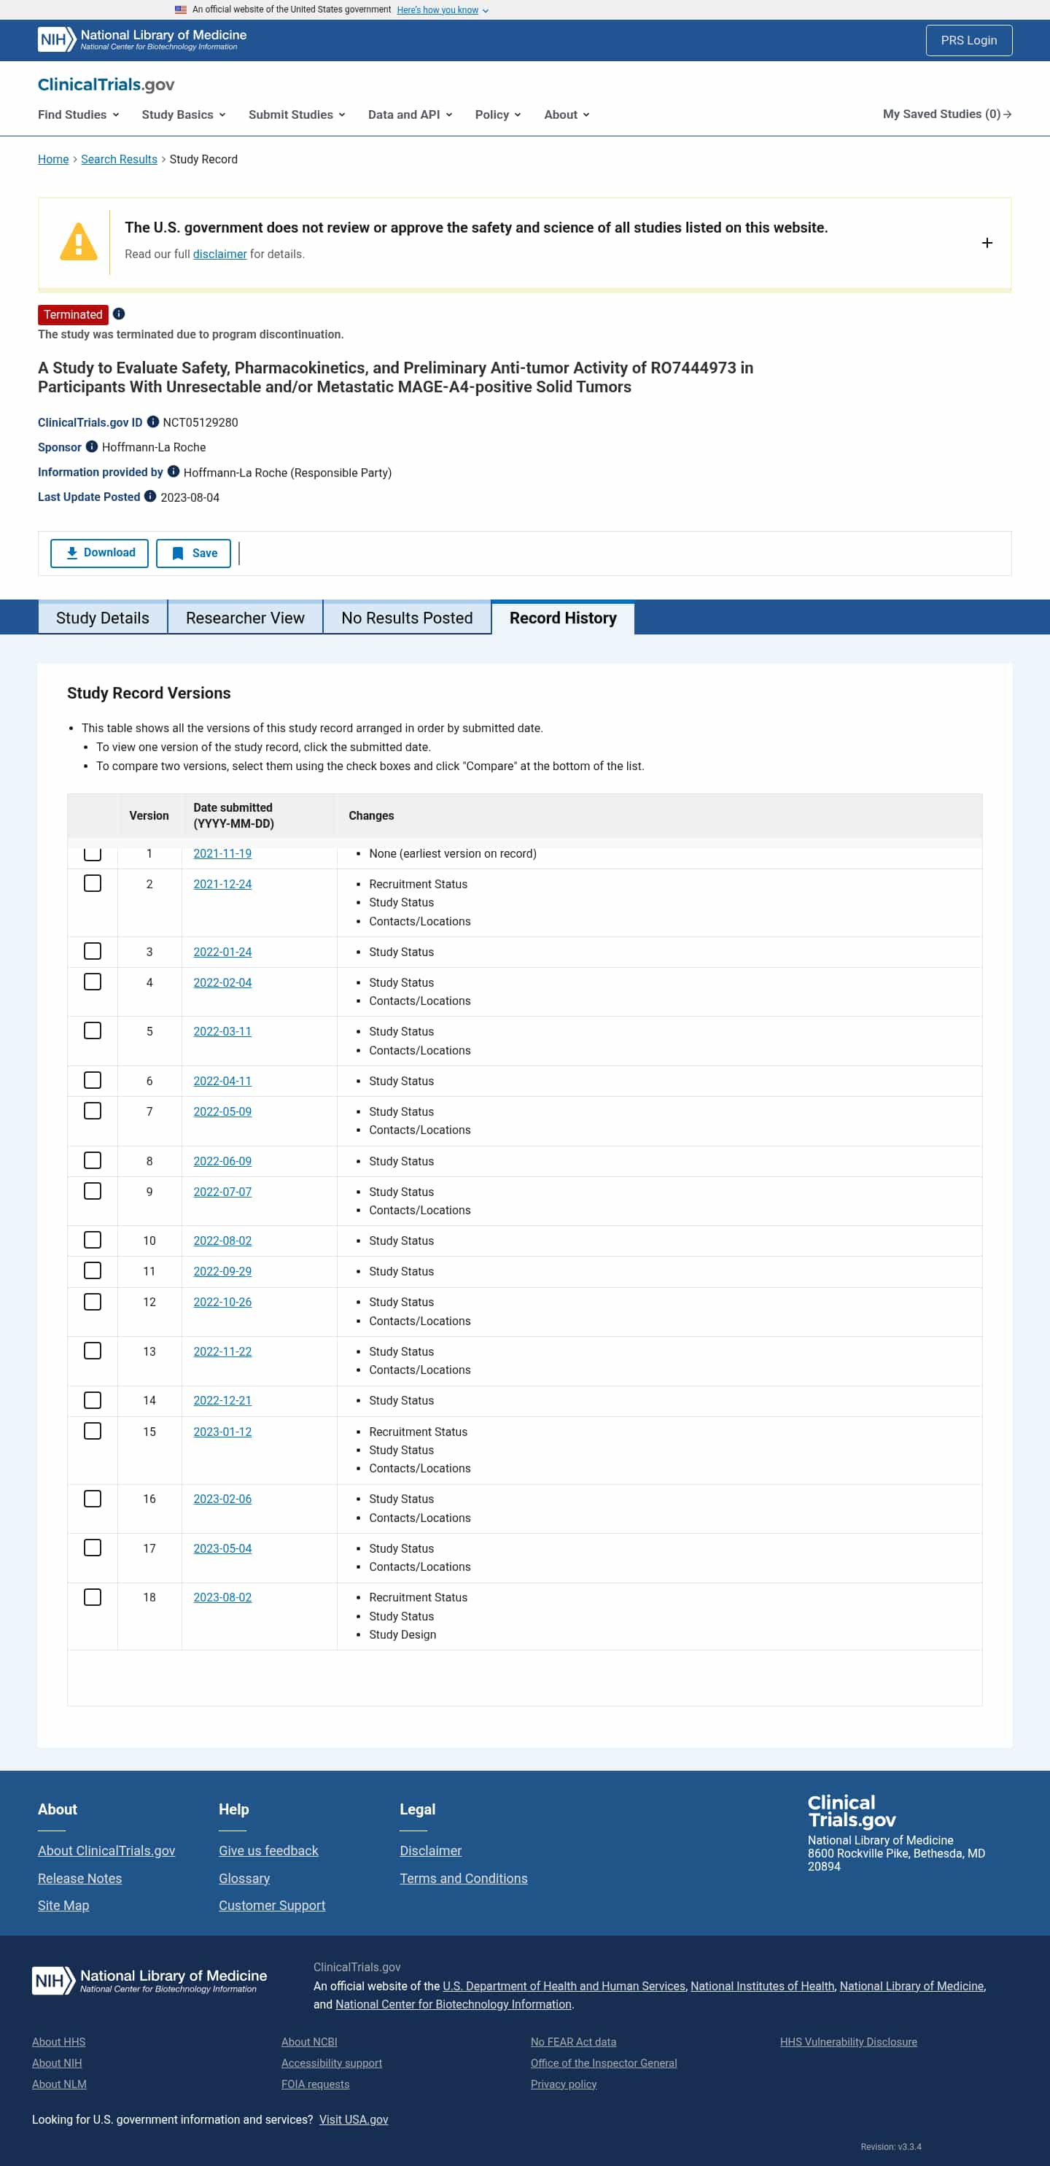Click the info icon beside Information provided by
Viewport: 1050px width, 2166px height.
[174, 472]
